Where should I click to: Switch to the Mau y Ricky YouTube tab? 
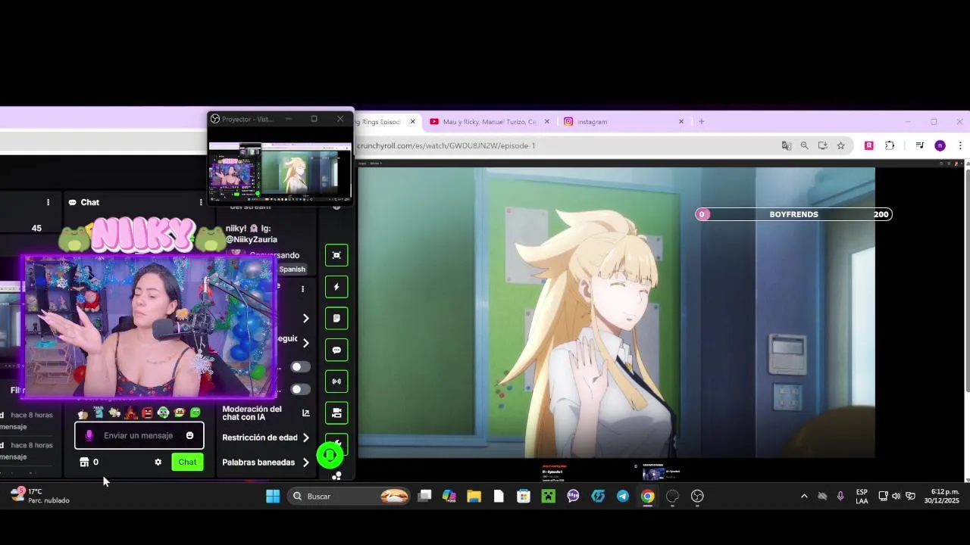tap(490, 122)
